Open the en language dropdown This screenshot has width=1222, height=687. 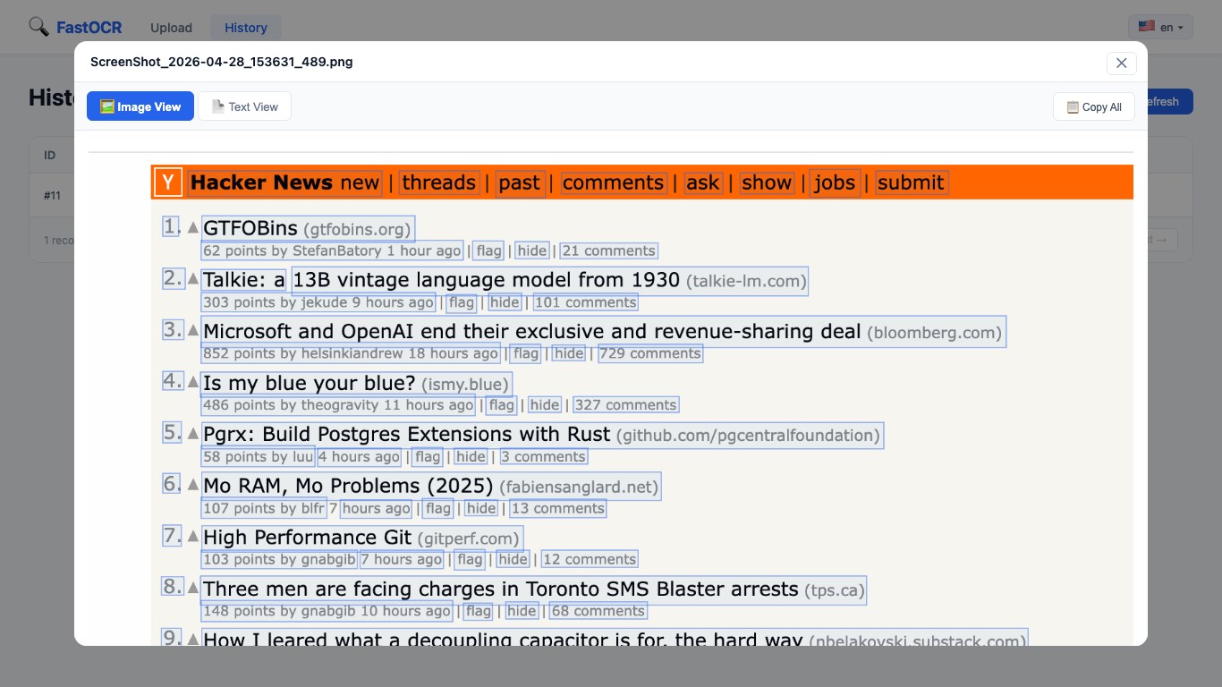(x=1160, y=27)
